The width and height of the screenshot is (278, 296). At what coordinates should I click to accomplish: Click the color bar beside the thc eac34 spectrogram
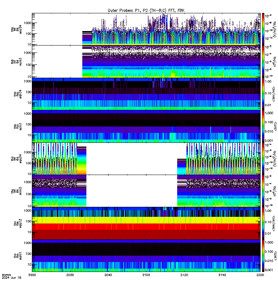[263, 159]
